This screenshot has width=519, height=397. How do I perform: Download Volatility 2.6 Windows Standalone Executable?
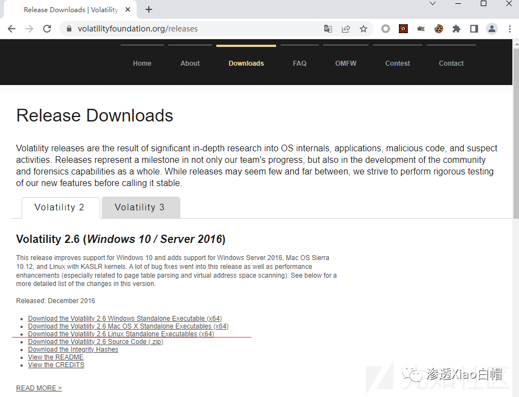click(125, 319)
